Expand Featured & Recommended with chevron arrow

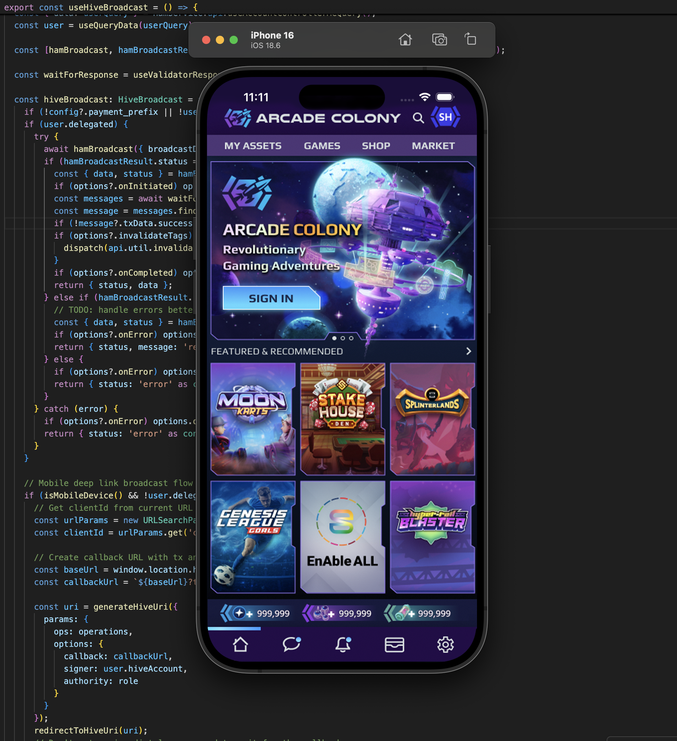click(x=469, y=351)
